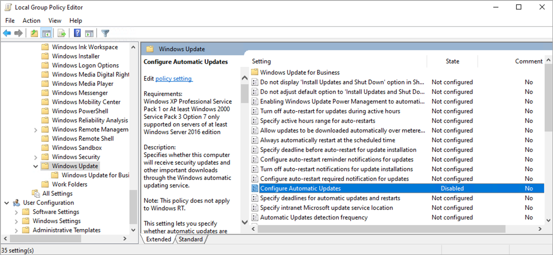Select Windows Remote Shell in the tree
Image resolution: width=553 pixels, height=255 pixels.
click(83, 138)
